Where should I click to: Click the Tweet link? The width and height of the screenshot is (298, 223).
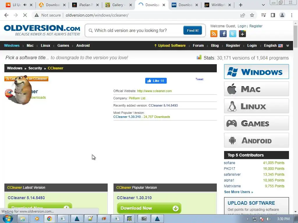(199, 79)
